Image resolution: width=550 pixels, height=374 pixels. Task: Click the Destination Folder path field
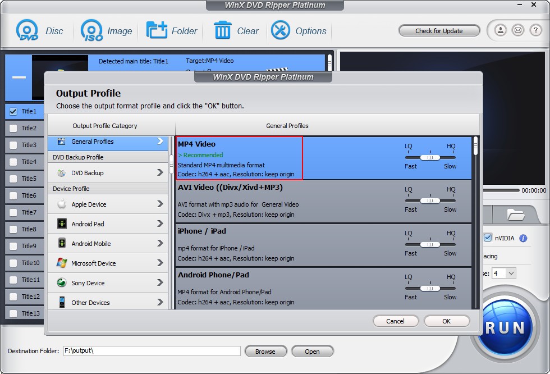152,351
